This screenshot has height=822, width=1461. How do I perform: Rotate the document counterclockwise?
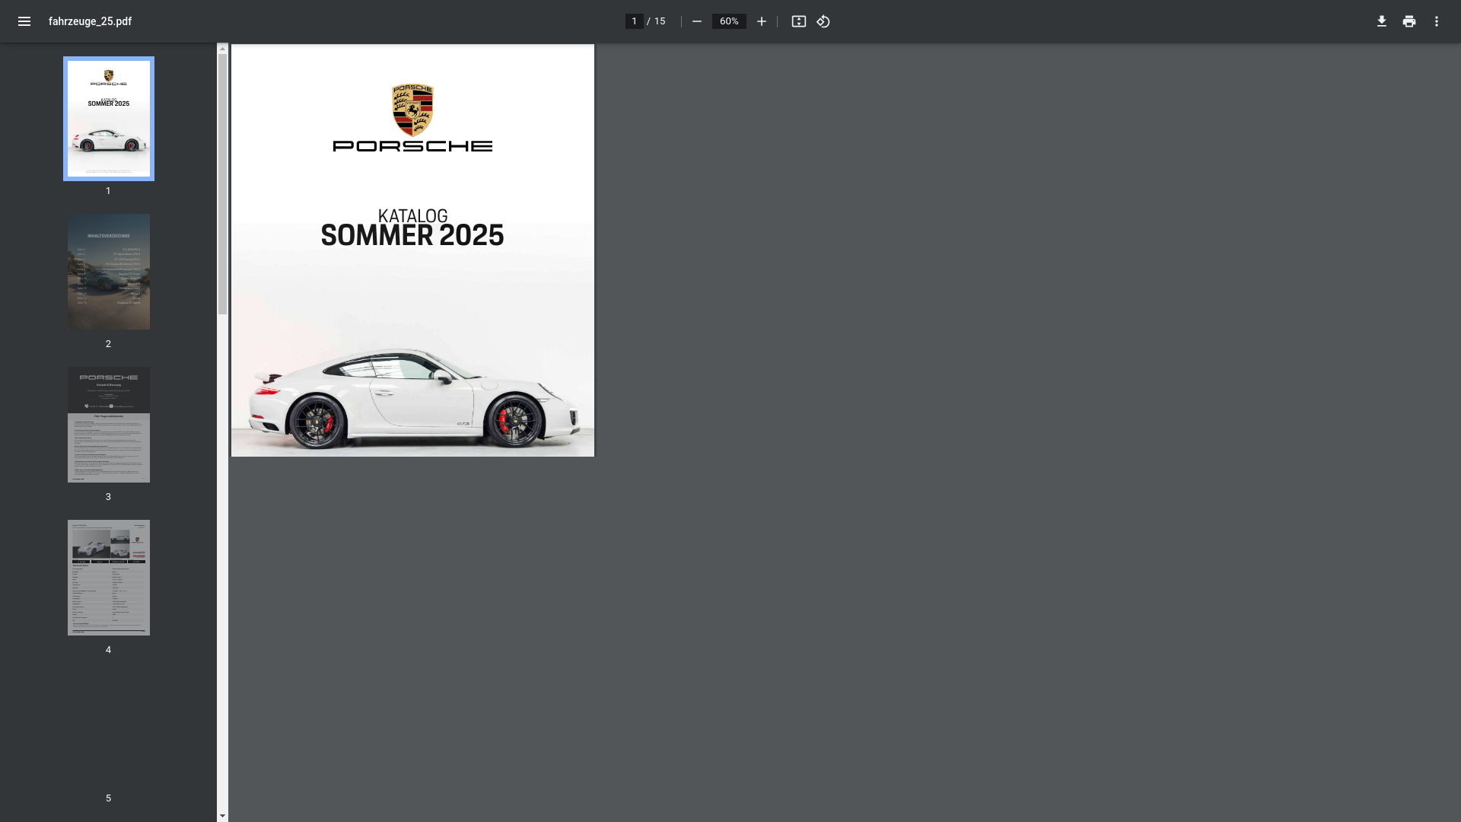tap(823, 21)
